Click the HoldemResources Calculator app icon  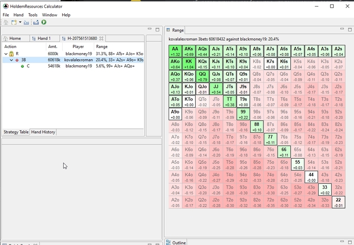coord(6,6)
